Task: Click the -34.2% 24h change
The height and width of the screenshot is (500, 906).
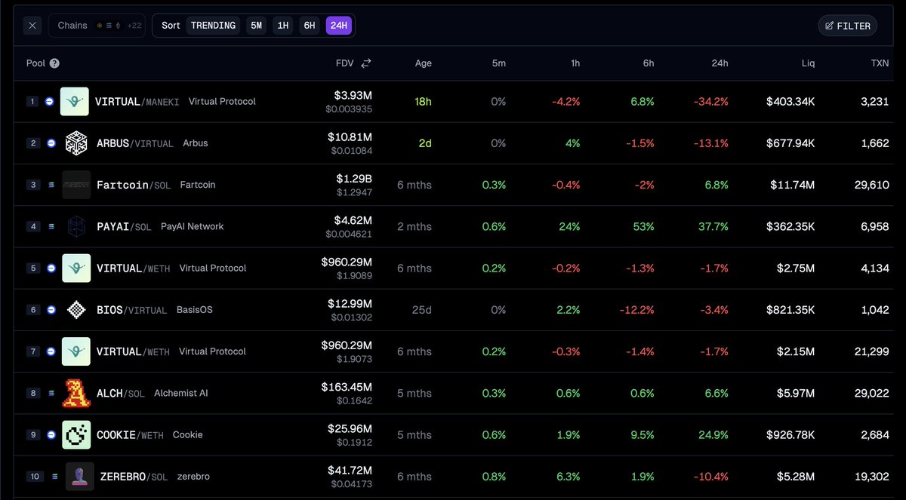Action: click(x=711, y=101)
